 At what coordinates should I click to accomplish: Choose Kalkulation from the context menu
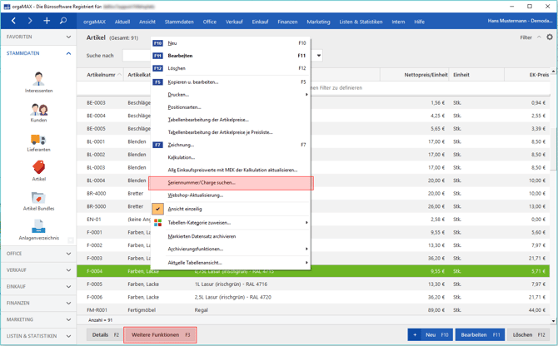point(231,157)
